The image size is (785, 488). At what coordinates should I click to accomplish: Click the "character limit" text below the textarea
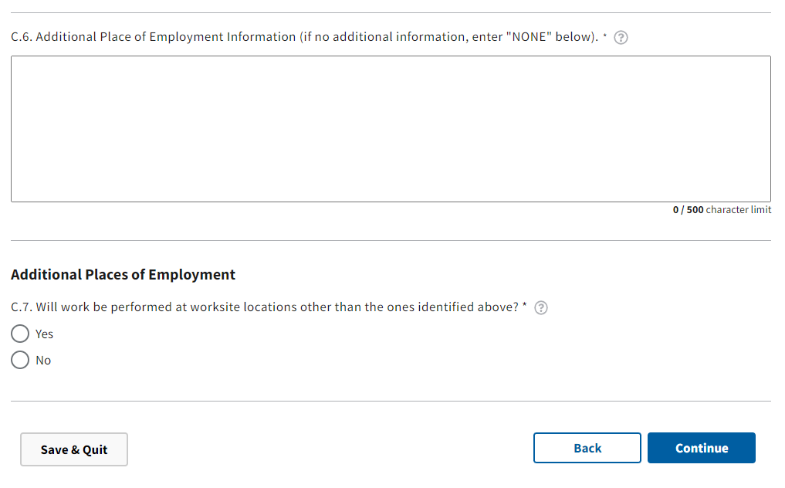pos(738,210)
